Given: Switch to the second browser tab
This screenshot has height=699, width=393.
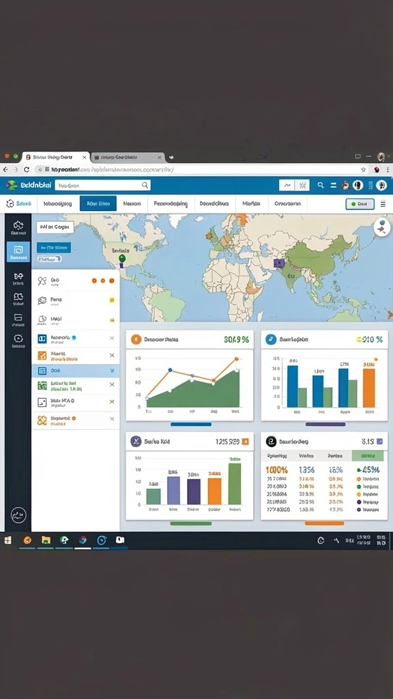Looking at the screenshot, I should coord(128,158).
